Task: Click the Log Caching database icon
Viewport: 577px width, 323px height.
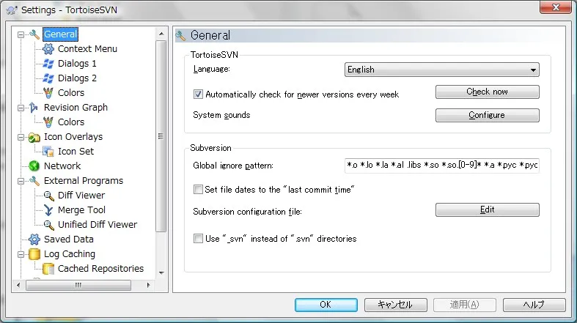Action: (34, 254)
